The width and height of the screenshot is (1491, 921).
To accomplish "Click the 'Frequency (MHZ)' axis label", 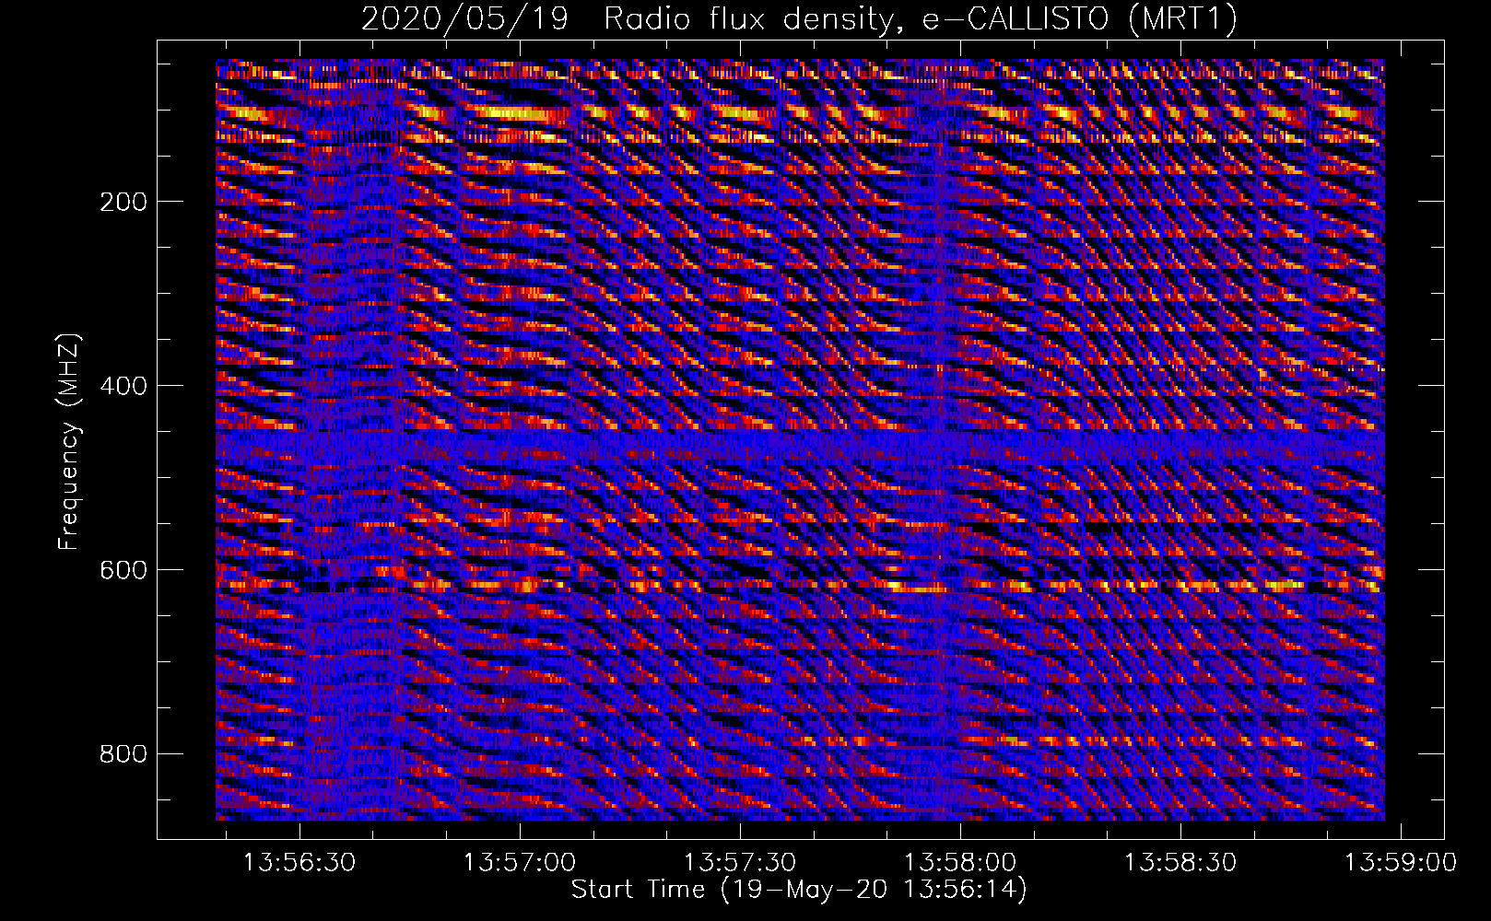I will [69, 441].
